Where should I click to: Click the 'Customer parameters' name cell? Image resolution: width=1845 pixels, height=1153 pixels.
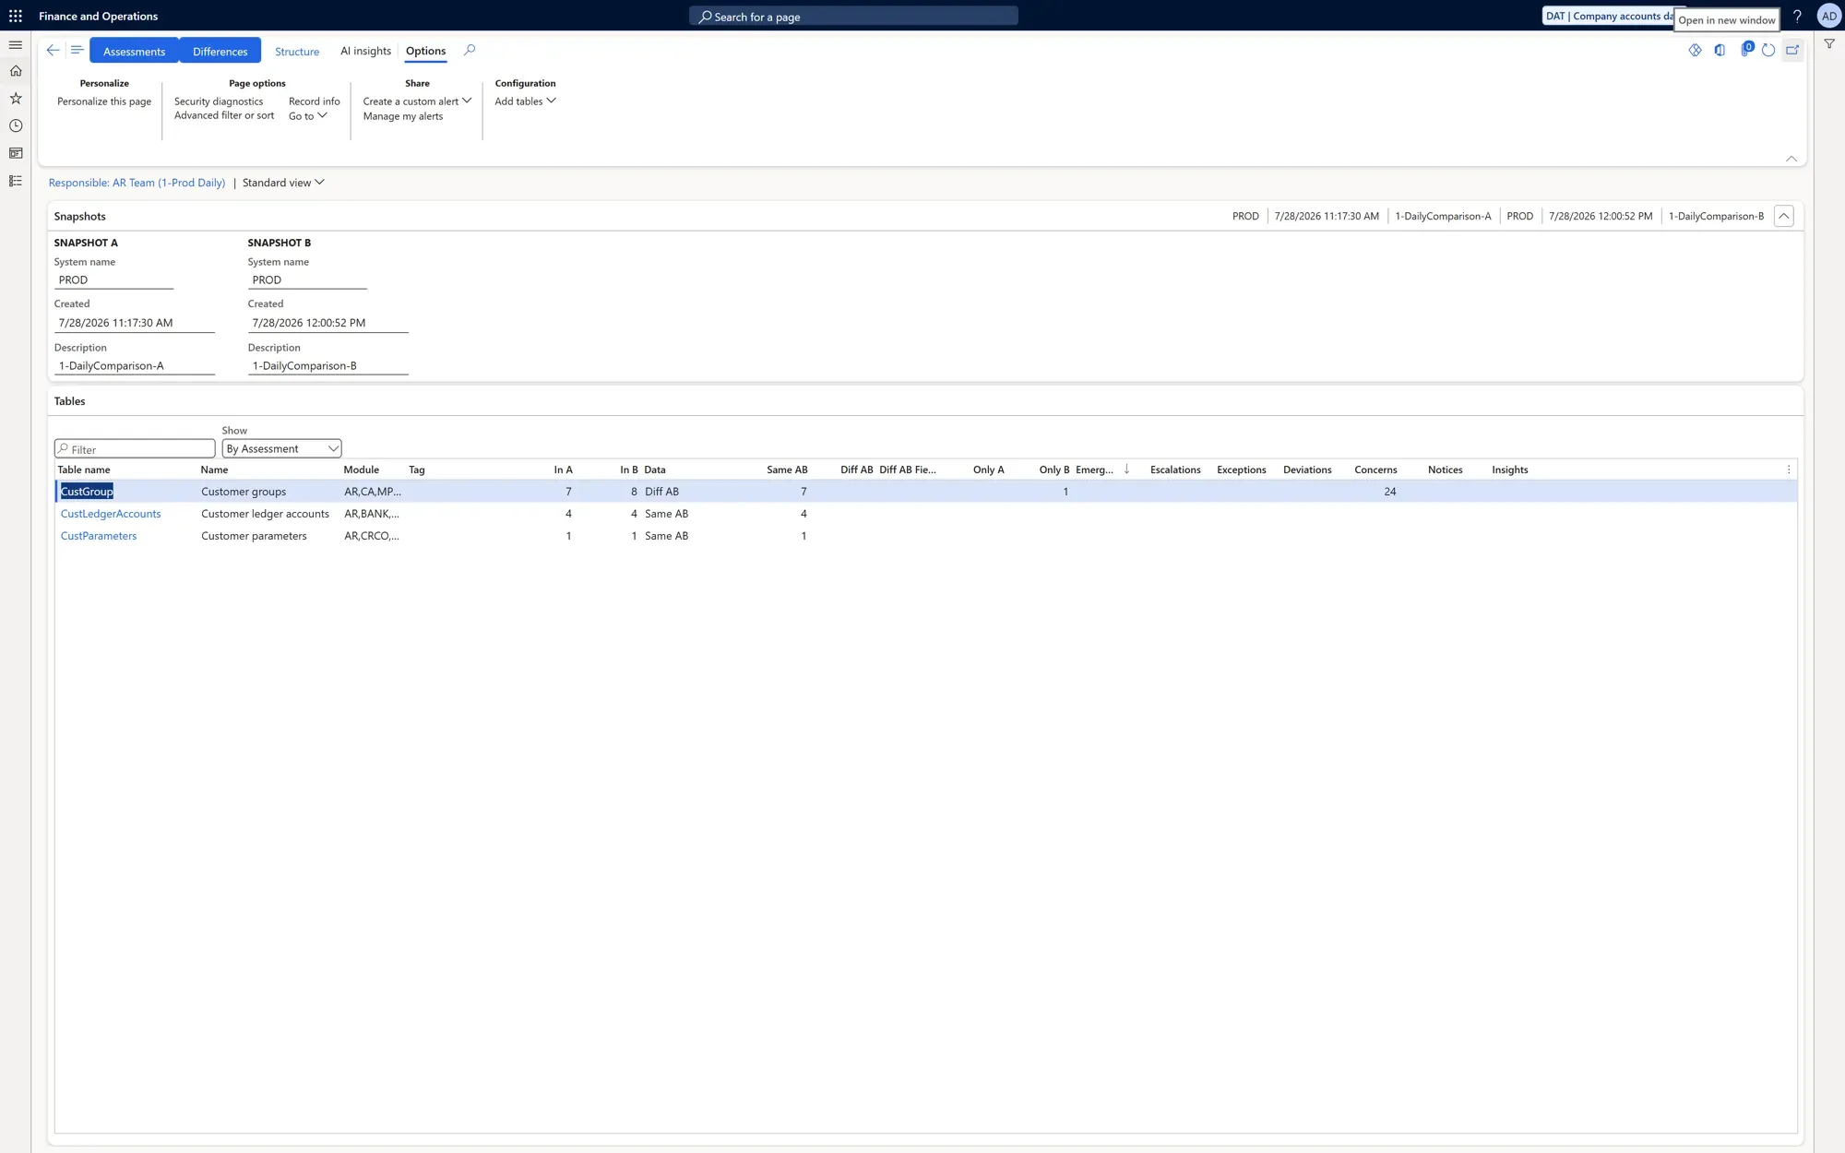[254, 536]
